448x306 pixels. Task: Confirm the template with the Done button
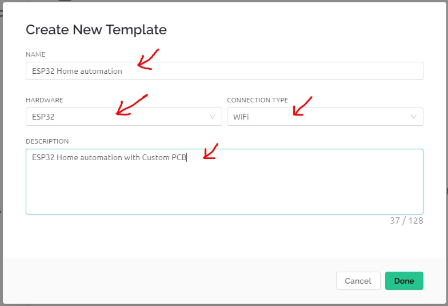[x=404, y=281]
